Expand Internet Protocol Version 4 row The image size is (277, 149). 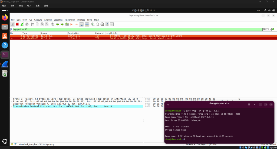click(11, 104)
